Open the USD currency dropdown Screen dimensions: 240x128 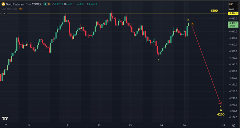point(233,4)
